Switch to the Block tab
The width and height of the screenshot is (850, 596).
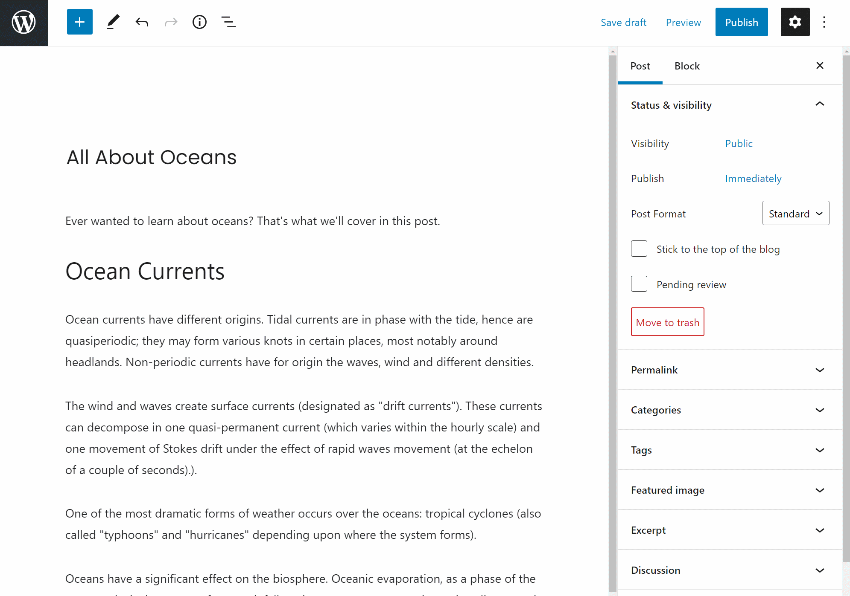(687, 66)
